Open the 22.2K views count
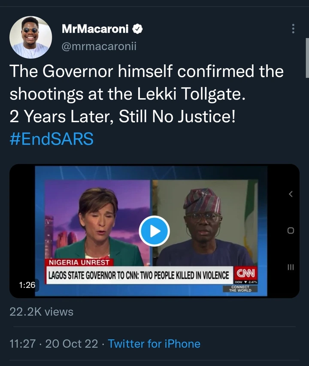 tap(41, 312)
